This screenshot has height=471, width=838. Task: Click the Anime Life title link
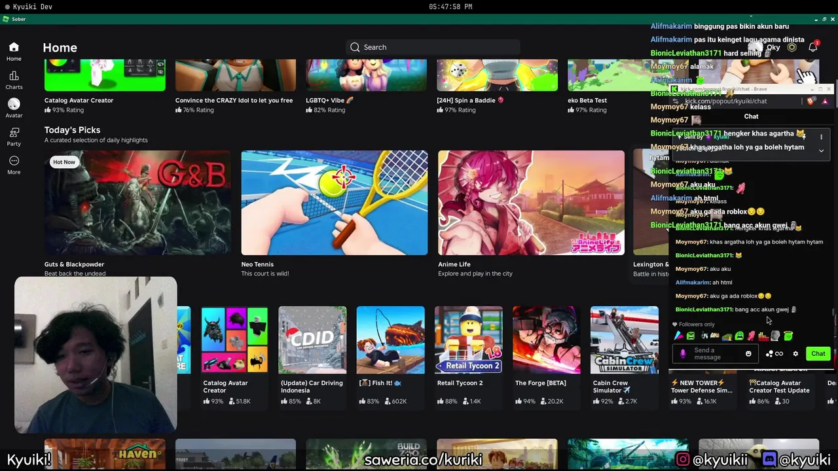(454, 264)
